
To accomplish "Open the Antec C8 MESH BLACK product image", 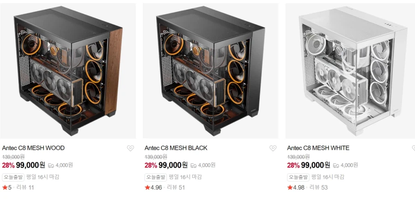I will [210, 71].
